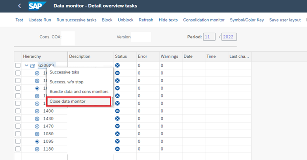Click the gear icon beside task 1470
Screen dimensions: 307x160
click(37, 126)
